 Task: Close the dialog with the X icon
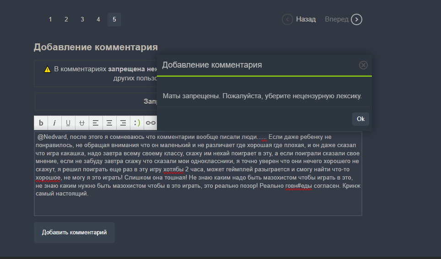coord(363,65)
